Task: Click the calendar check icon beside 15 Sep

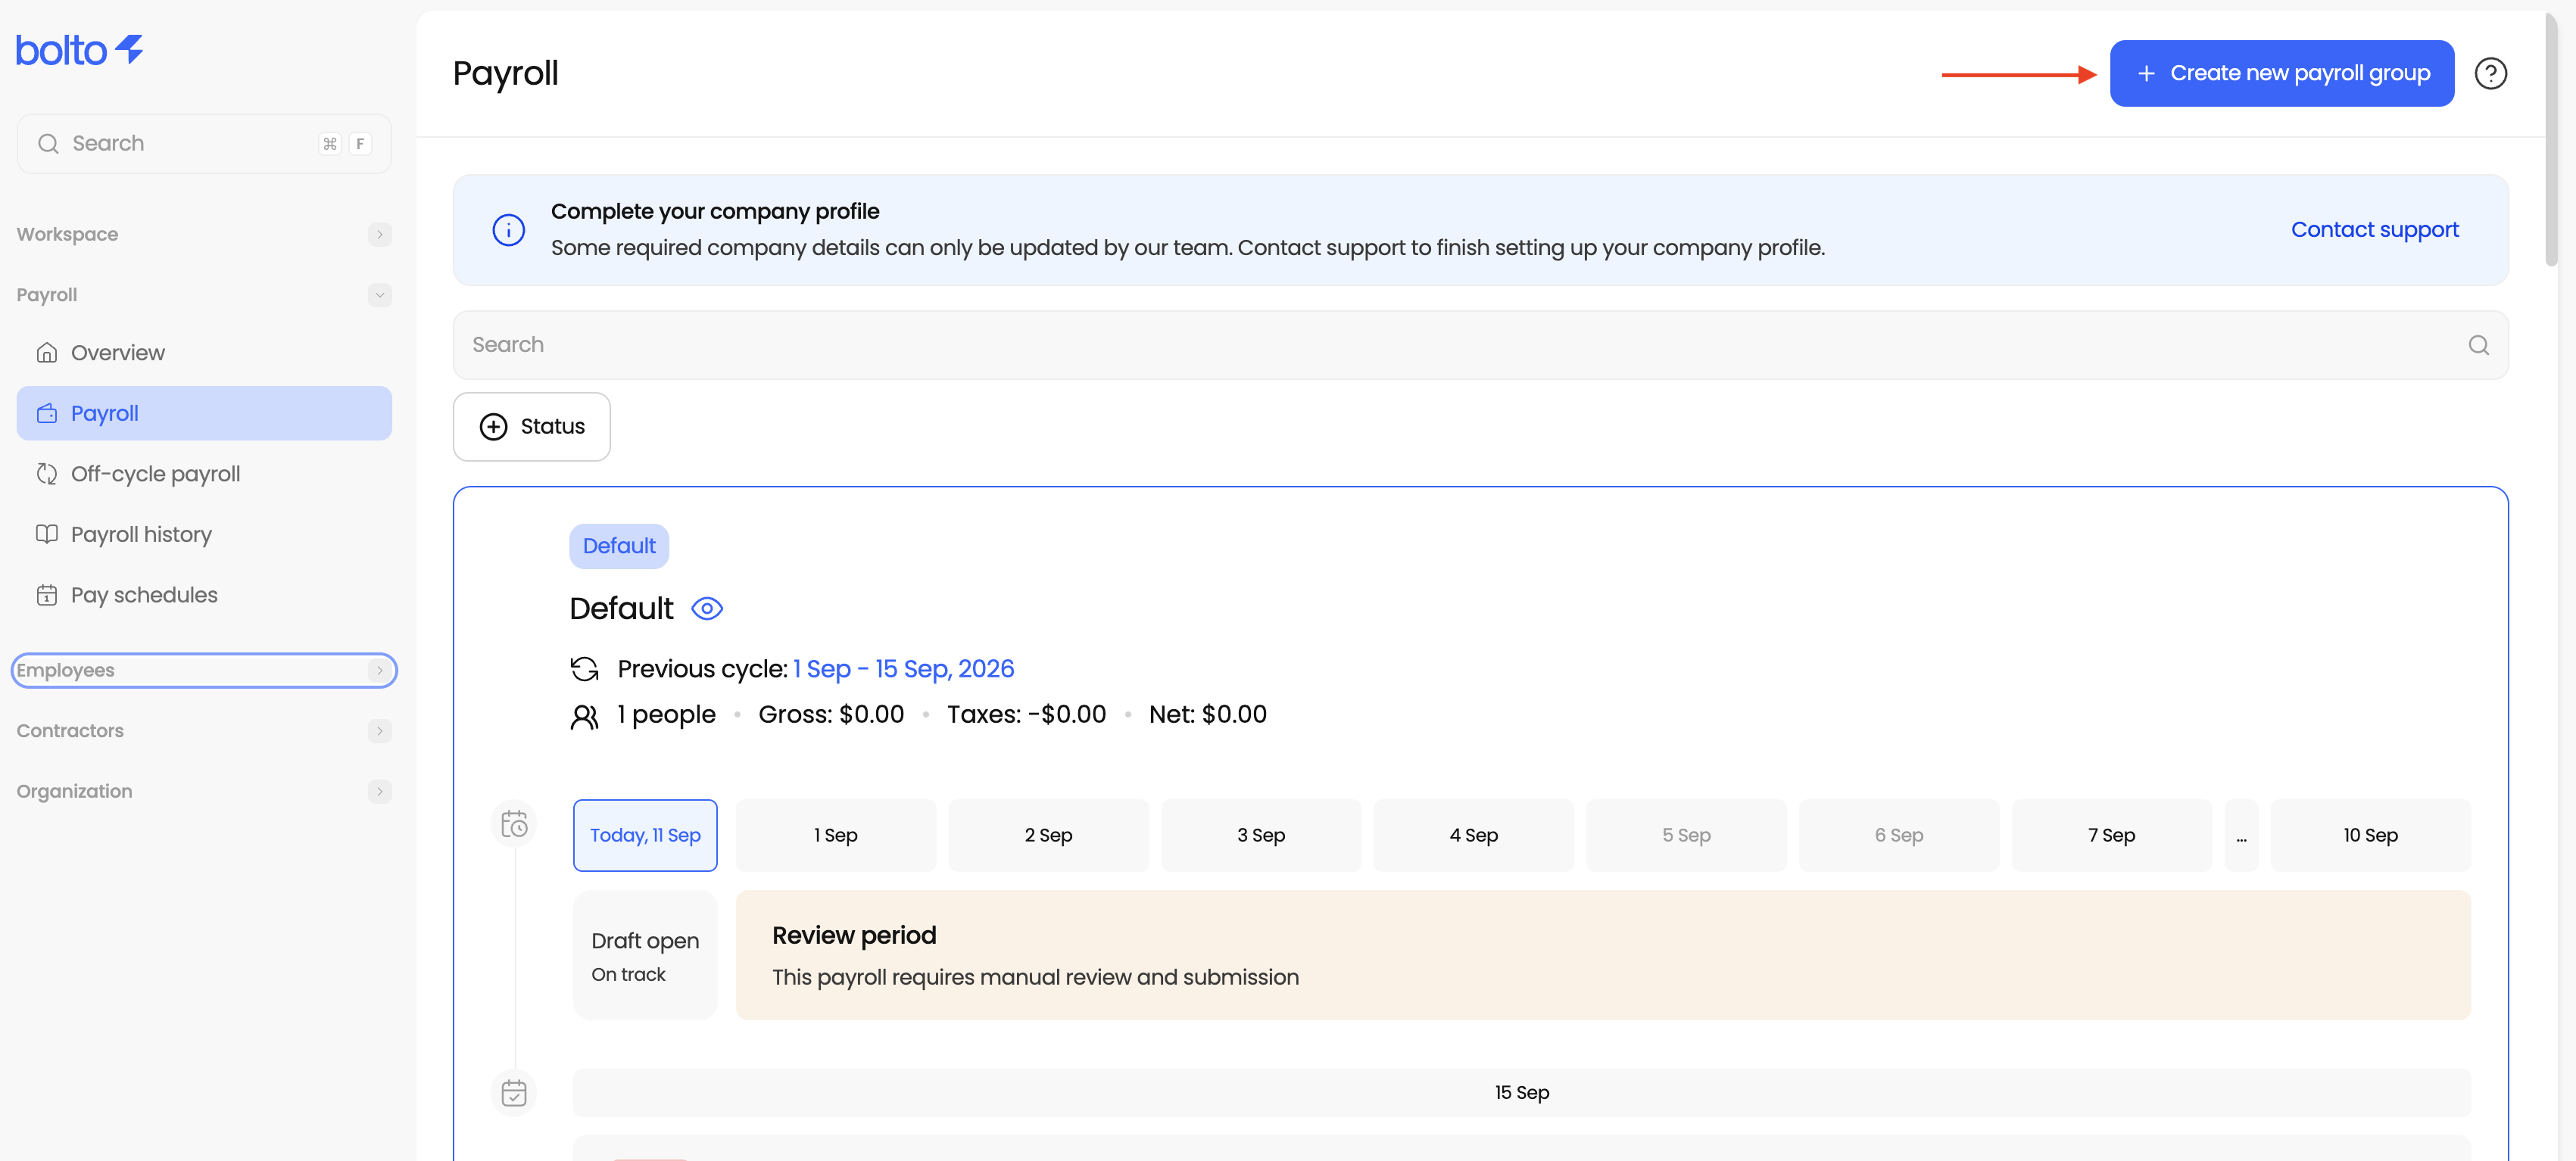Action: pyautogui.click(x=514, y=1092)
